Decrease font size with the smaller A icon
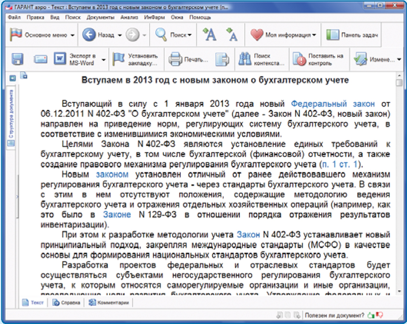The image size is (407, 324). point(232,34)
